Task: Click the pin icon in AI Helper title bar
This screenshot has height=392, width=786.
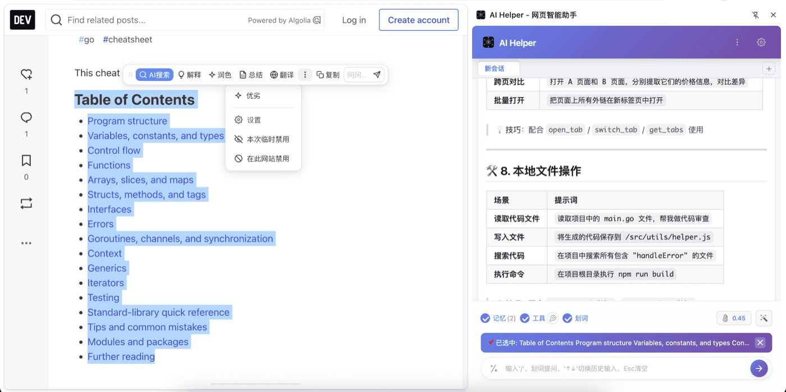Action: pyautogui.click(x=756, y=15)
